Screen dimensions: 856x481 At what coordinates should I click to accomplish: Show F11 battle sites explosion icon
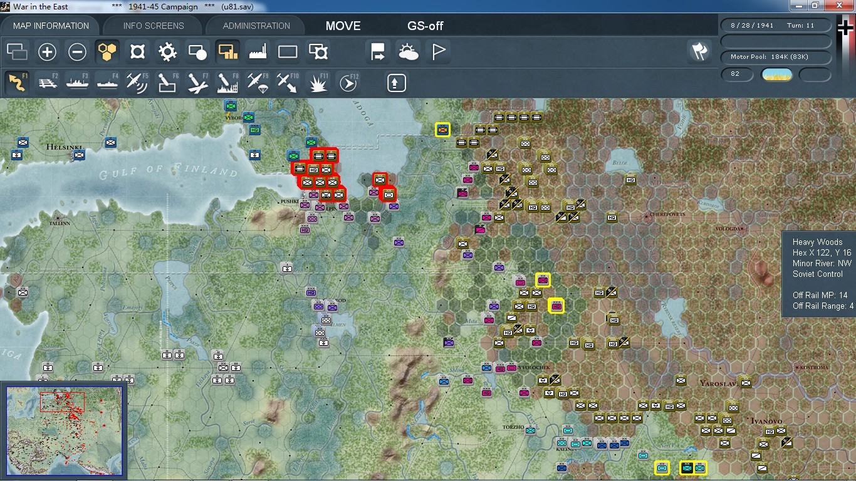pos(318,83)
